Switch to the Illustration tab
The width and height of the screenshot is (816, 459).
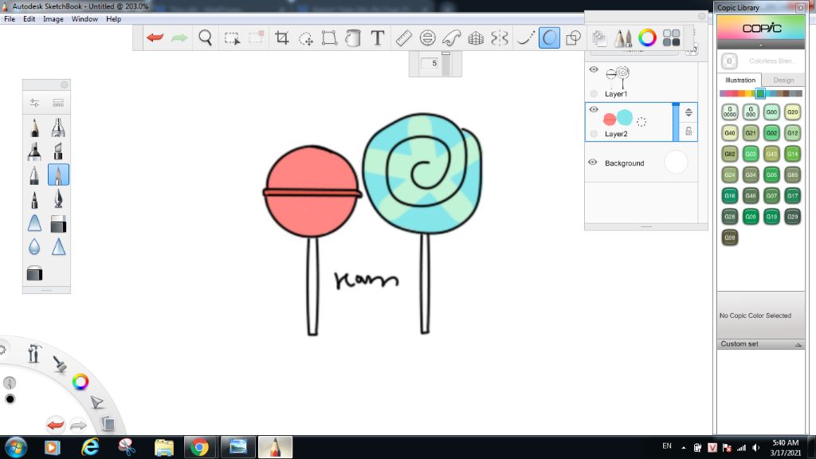pyautogui.click(x=740, y=80)
